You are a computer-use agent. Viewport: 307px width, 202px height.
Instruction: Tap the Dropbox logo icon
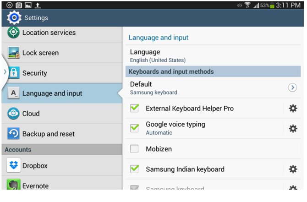[13, 165]
